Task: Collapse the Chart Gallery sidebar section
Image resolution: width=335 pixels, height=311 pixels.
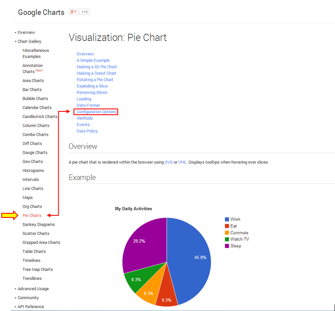Action: tap(28, 41)
